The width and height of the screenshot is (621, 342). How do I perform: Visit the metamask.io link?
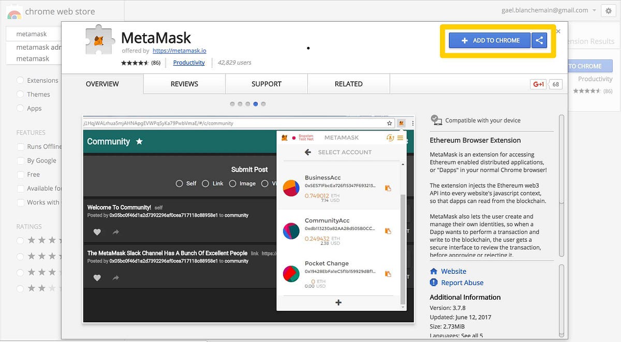pyautogui.click(x=179, y=51)
